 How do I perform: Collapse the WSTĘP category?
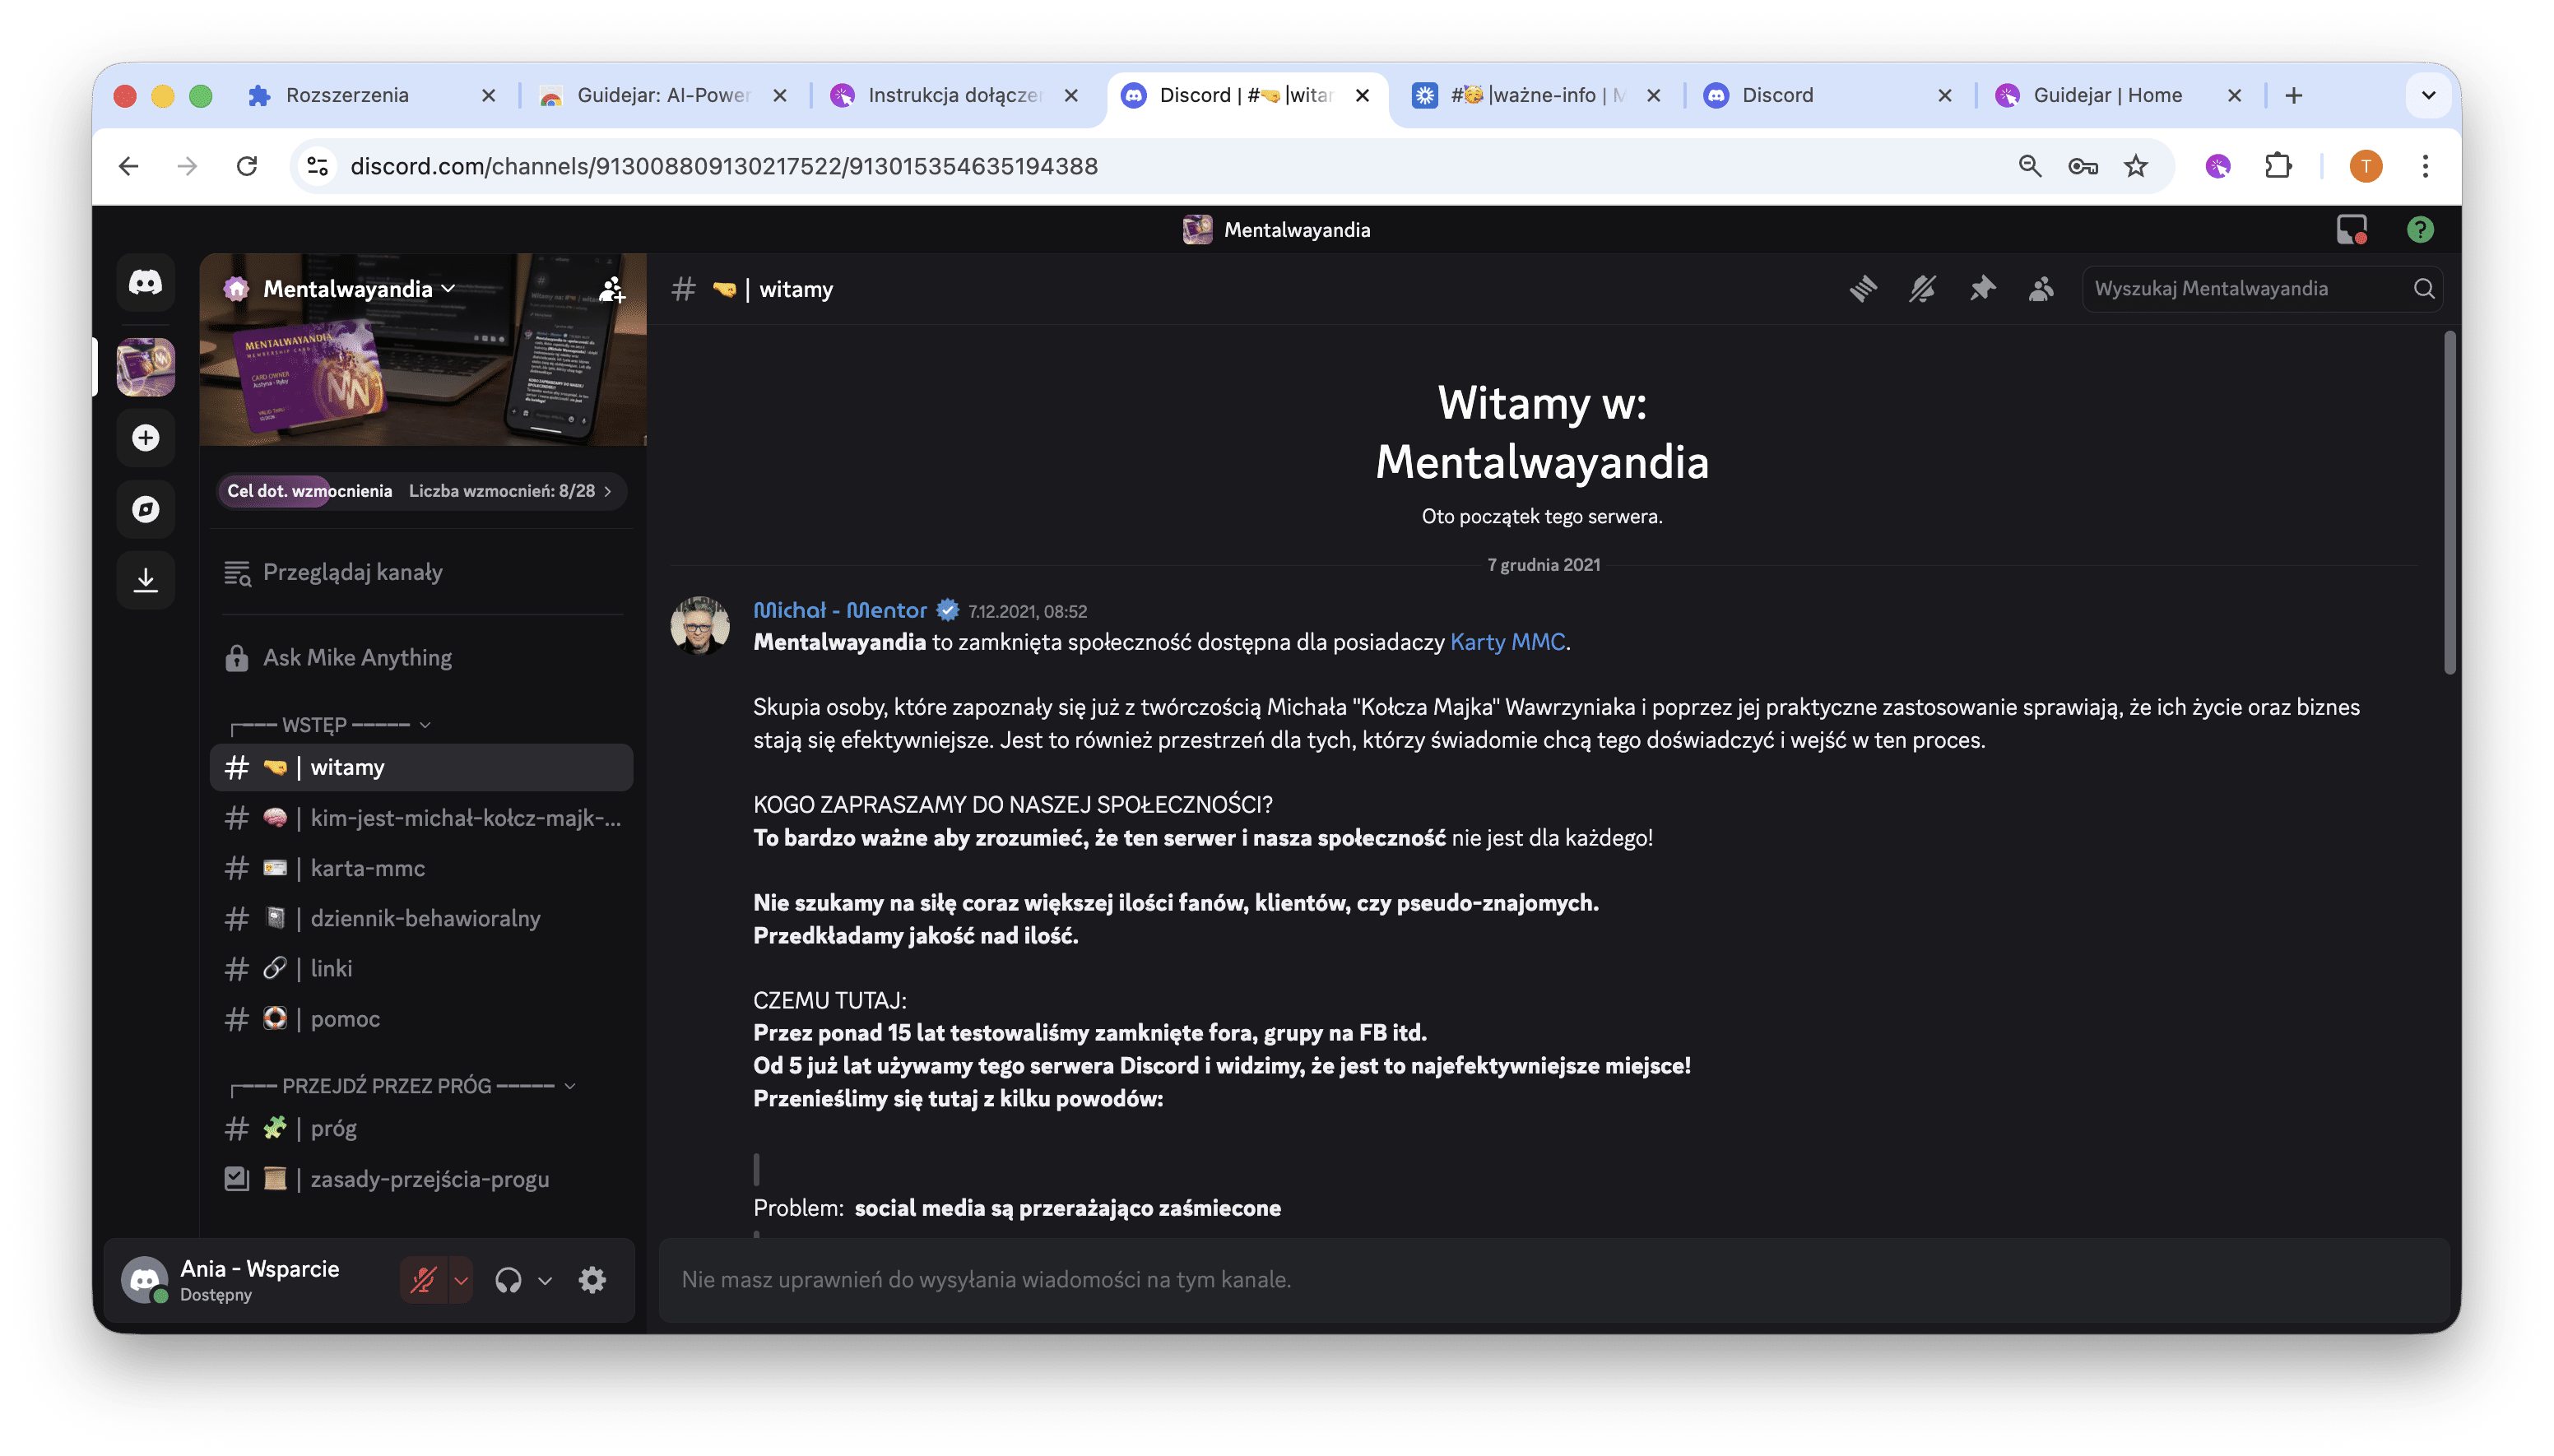coord(329,725)
